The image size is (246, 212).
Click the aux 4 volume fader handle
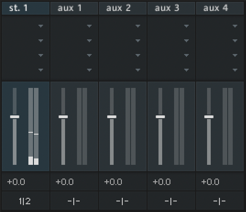(209, 117)
